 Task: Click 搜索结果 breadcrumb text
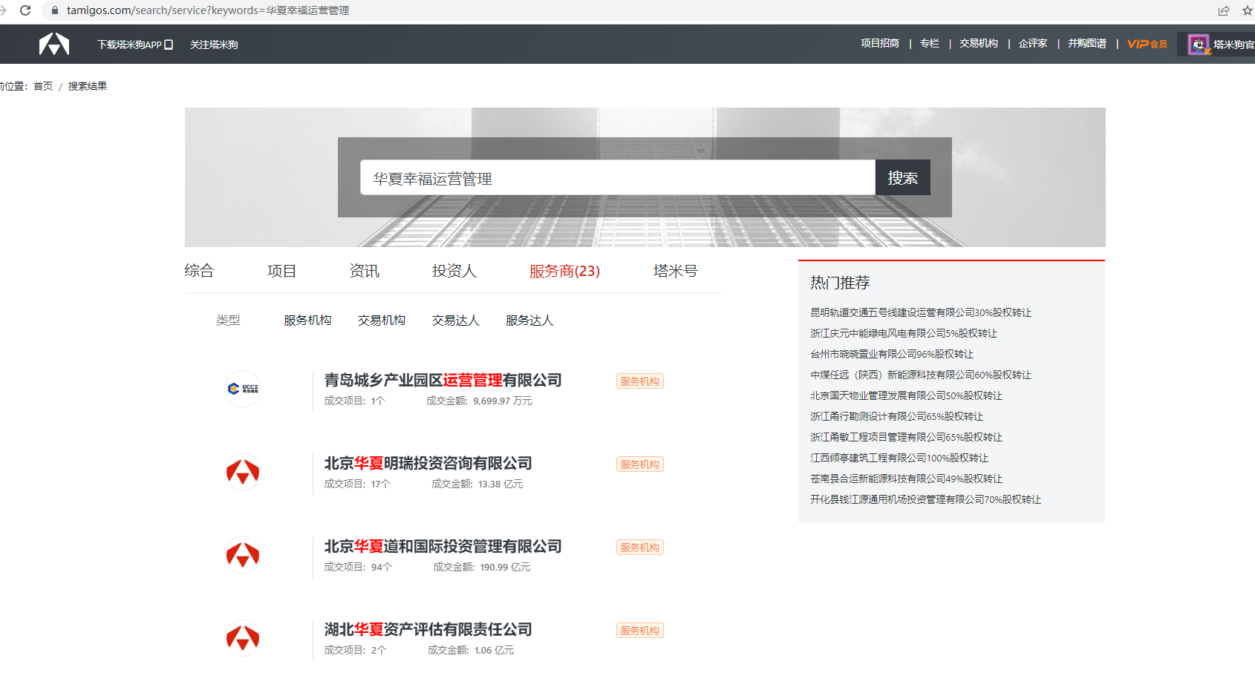pyautogui.click(x=88, y=86)
